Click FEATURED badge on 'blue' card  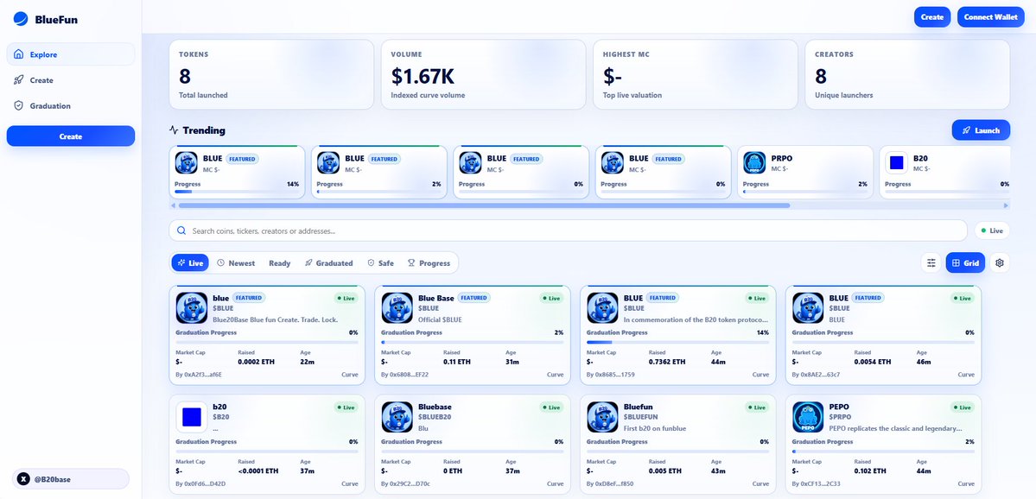(x=249, y=298)
